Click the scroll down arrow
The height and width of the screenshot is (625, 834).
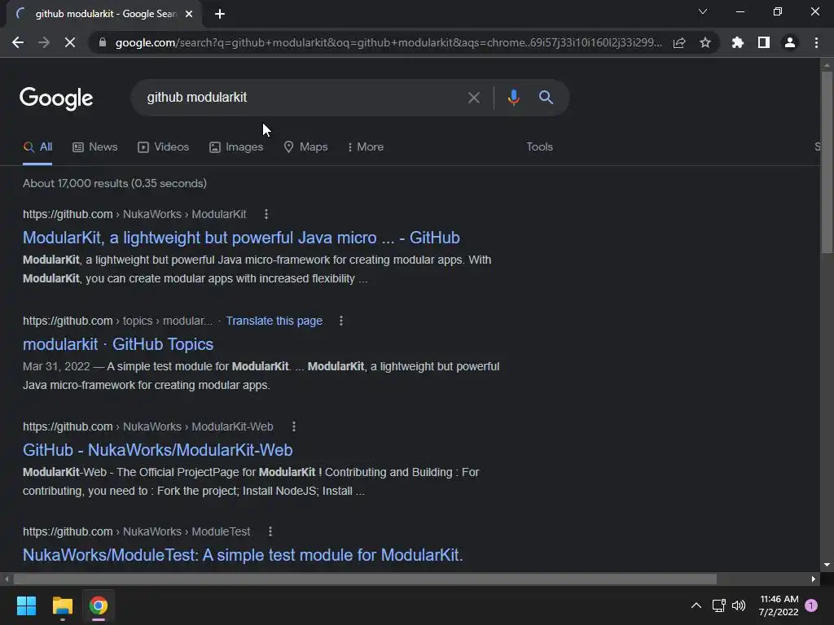(x=827, y=565)
